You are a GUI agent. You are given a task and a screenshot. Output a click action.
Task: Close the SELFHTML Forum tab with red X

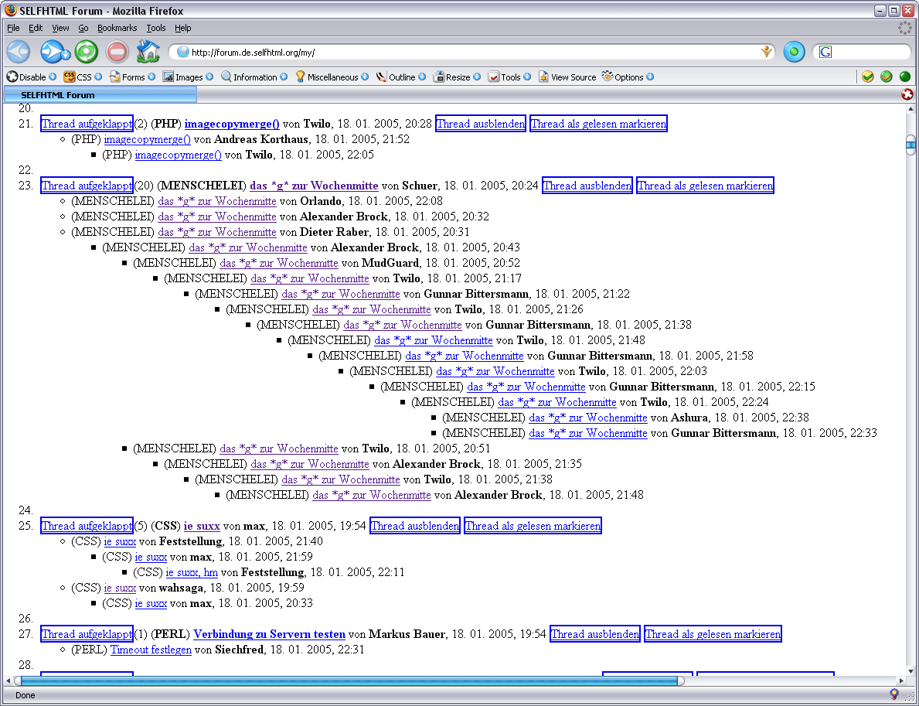pos(907,94)
